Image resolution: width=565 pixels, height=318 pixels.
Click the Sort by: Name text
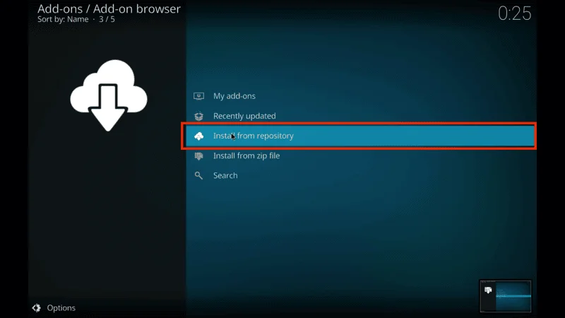click(x=63, y=20)
